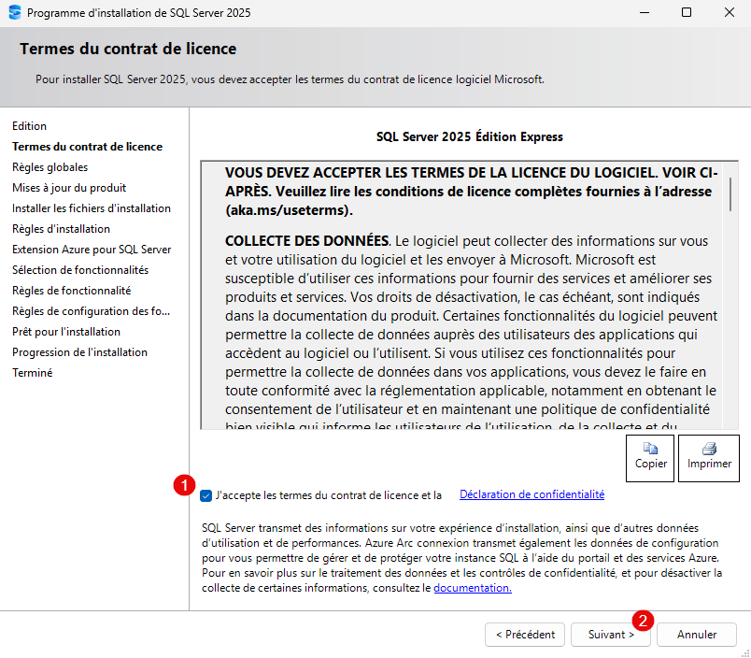Viewport: 751px width, 658px height.
Task: Click the Prêt pour l'installation step
Action: pos(66,332)
